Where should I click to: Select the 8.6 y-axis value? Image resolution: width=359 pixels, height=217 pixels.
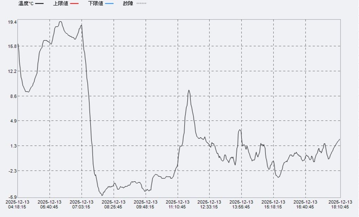coord(13,96)
